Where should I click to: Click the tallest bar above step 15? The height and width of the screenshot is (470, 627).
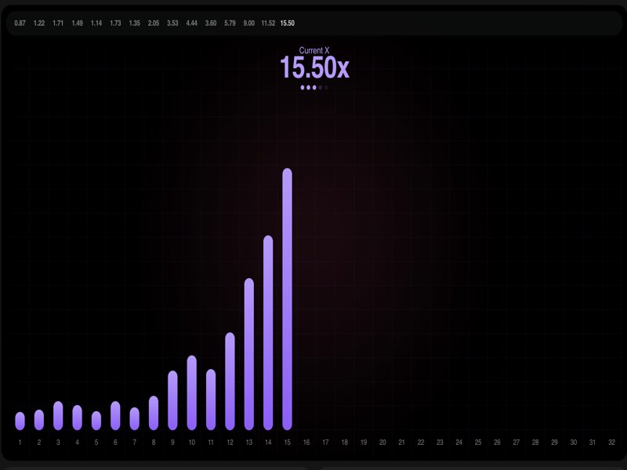pos(287,299)
